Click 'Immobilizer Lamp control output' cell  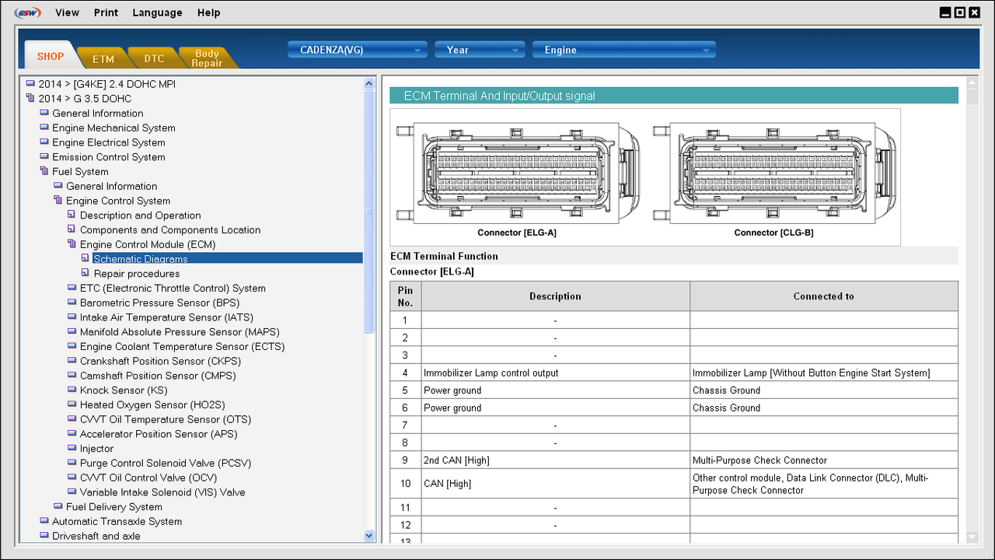click(x=555, y=373)
